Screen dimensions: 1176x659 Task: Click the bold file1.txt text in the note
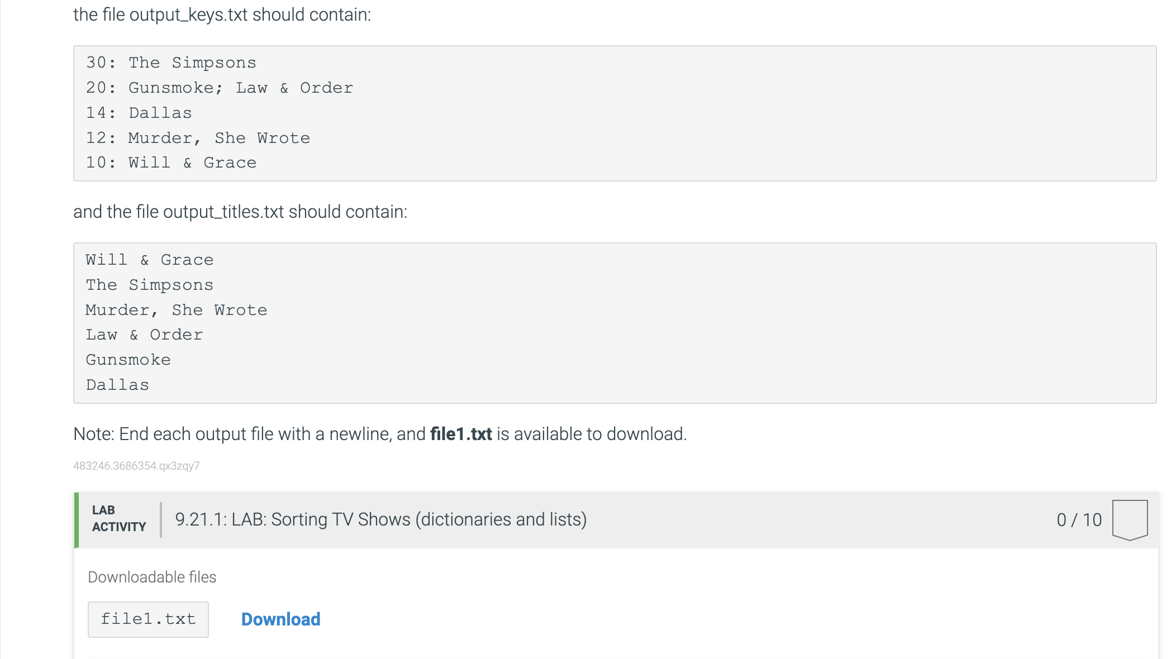(461, 433)
